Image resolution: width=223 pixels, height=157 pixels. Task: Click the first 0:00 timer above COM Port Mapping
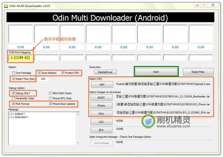click(21, 47)
